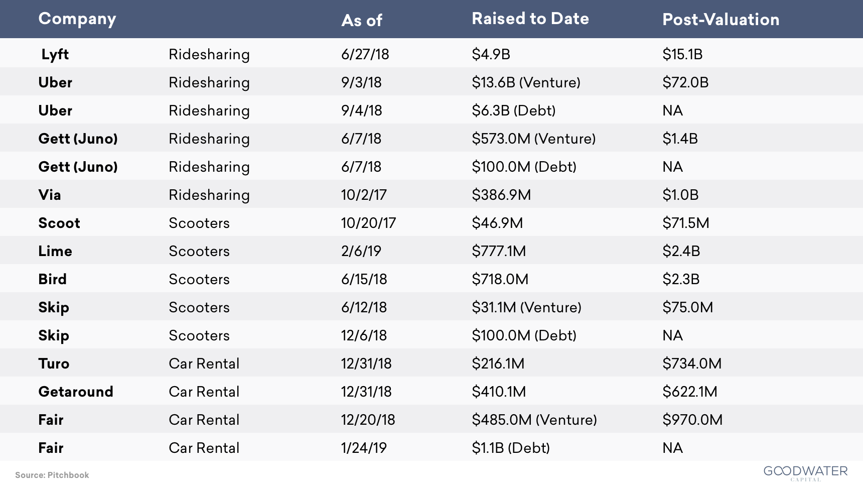Select the Bird company name
Screen dimensions: 863x487
coord(53,279)
